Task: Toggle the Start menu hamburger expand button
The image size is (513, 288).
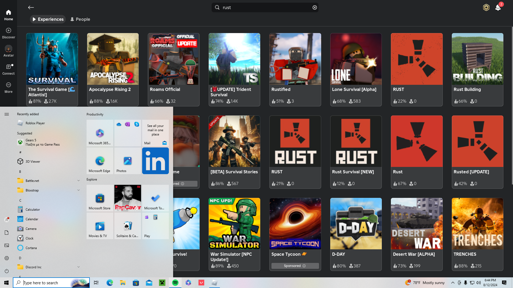Action: coord(7,114)
